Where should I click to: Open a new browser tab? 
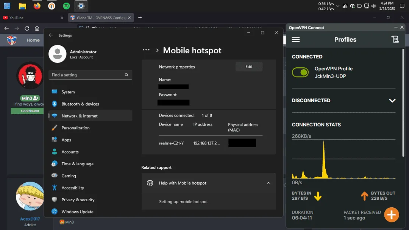click(140, 18)
